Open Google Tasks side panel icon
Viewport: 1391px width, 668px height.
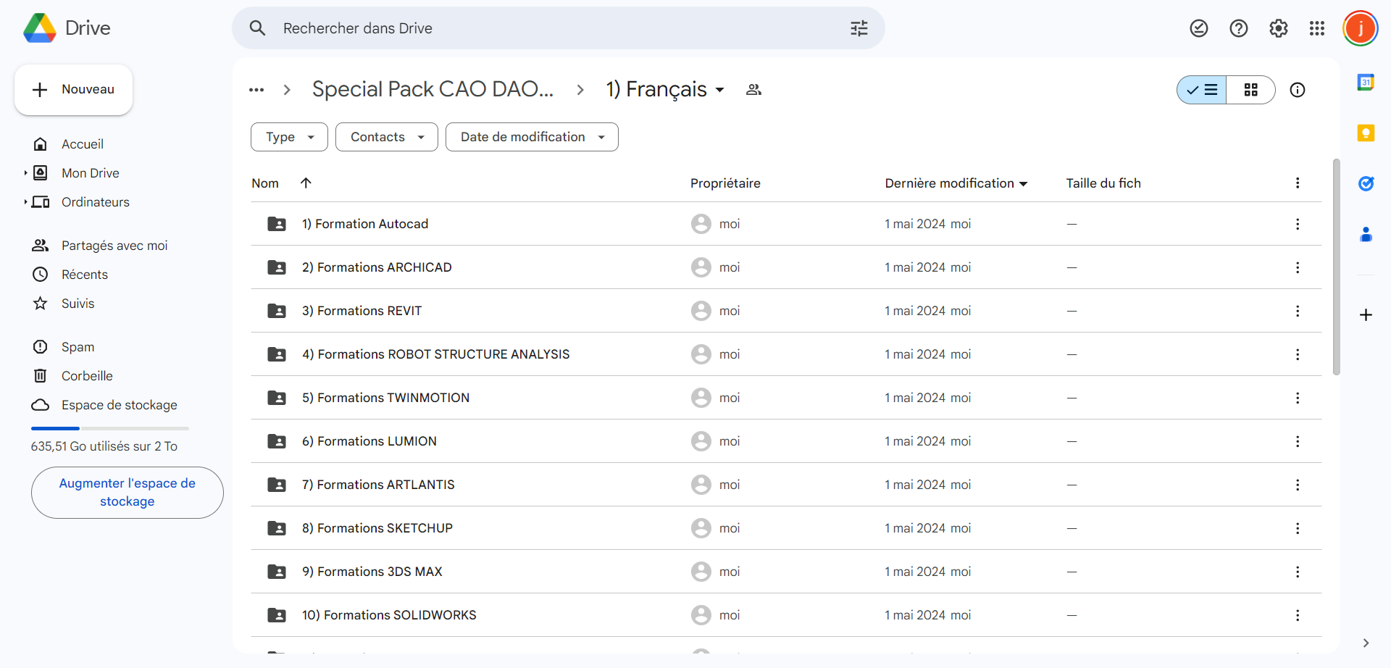coord(1366,183)
